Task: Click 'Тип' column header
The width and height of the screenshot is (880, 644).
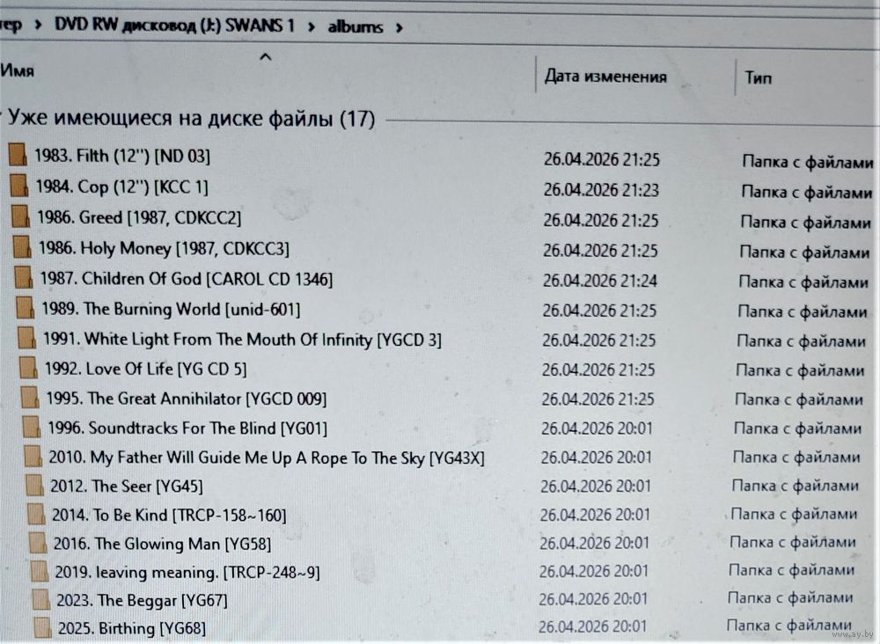Action: [x=758, y=78]
